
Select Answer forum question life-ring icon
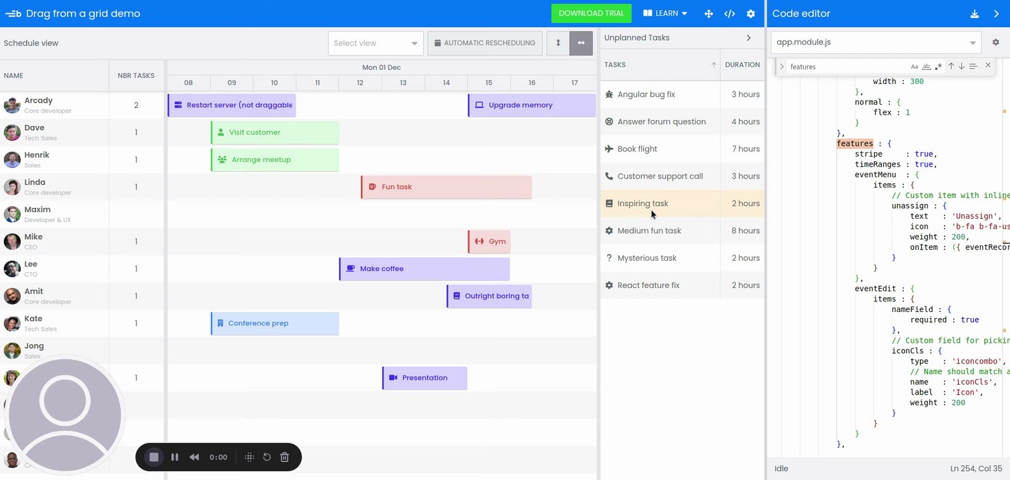[x=609, y=122]
